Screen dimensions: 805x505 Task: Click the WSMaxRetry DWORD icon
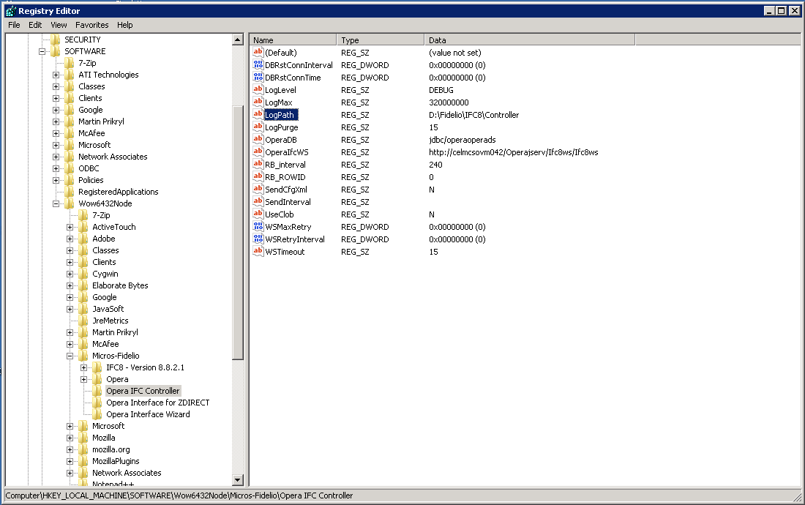pyautogui.click(x=258, y=226)
